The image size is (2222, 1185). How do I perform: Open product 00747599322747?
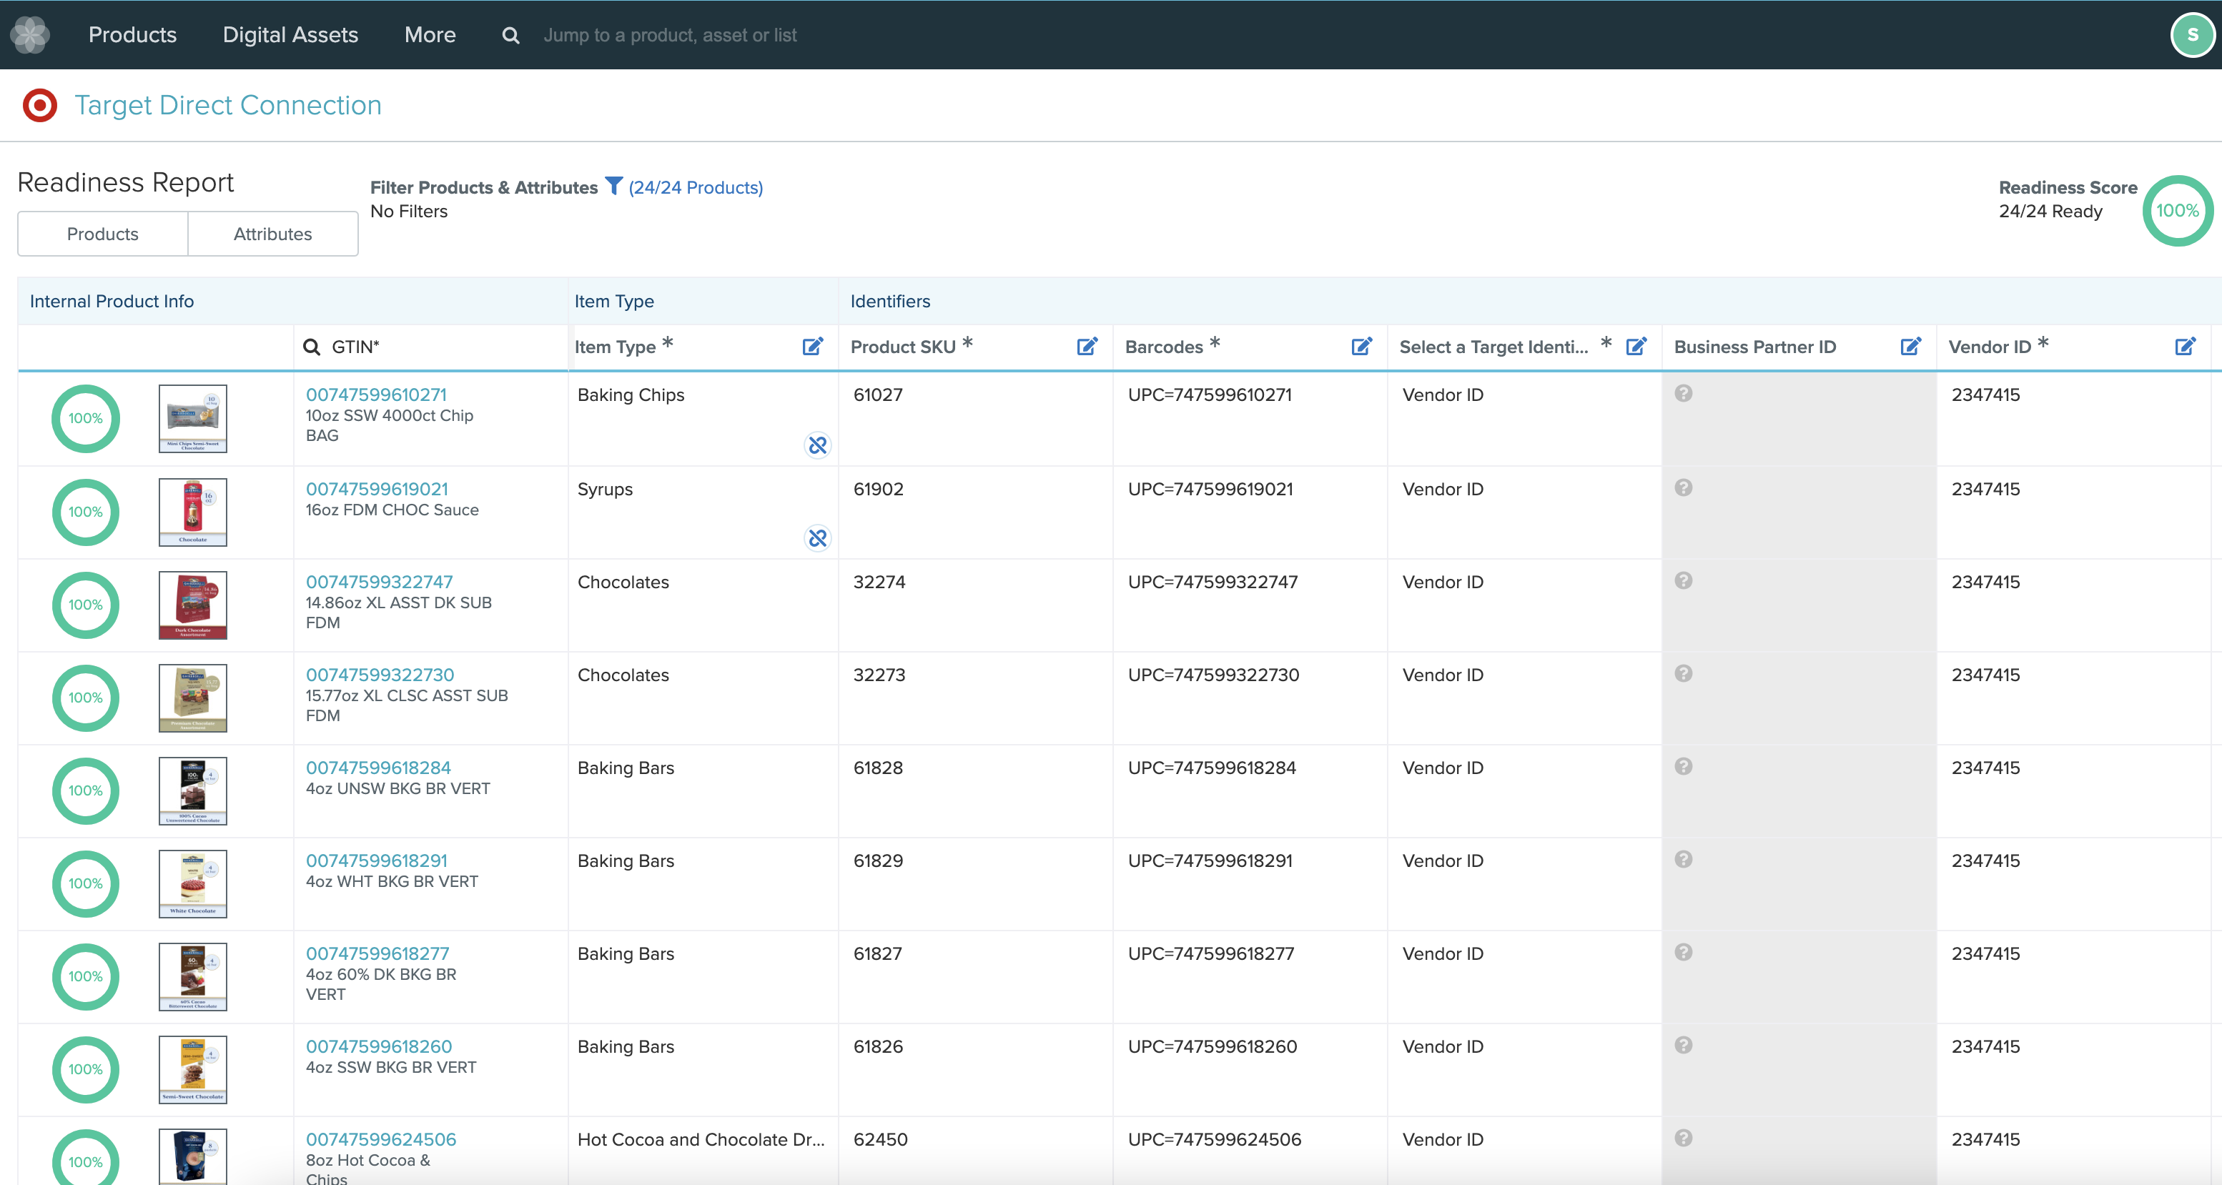[380, 582]
